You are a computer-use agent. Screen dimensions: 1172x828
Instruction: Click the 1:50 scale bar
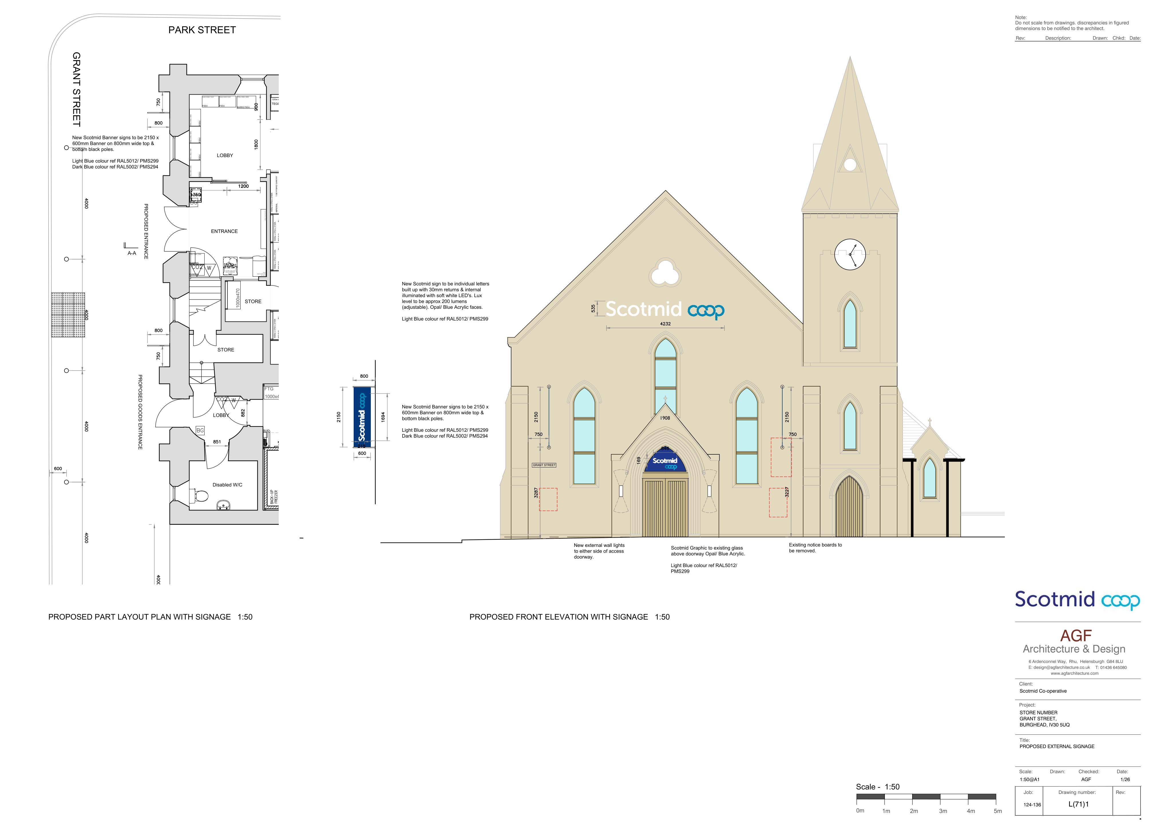[926, 796]
